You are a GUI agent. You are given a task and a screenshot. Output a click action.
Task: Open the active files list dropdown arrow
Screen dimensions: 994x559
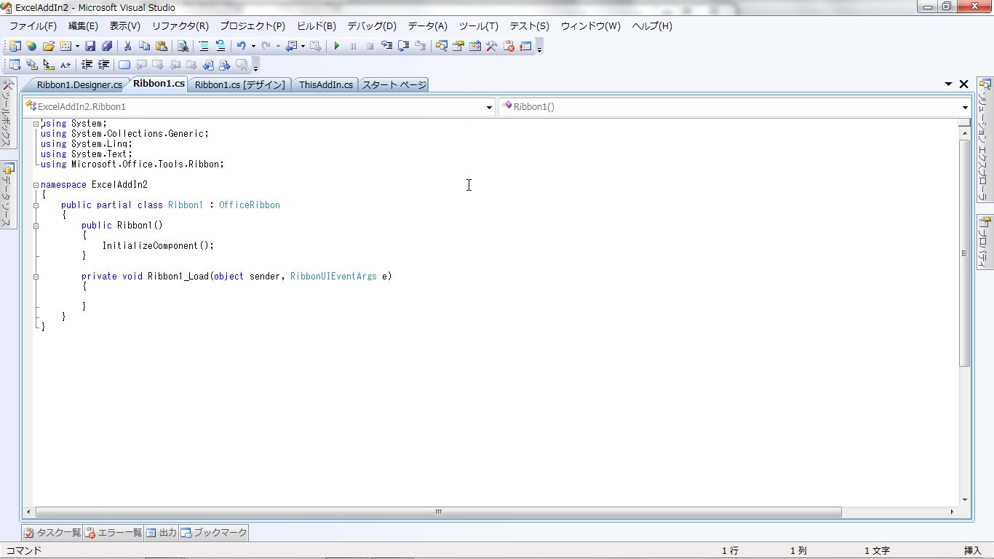pyautogui.click(x=948, y=84)
